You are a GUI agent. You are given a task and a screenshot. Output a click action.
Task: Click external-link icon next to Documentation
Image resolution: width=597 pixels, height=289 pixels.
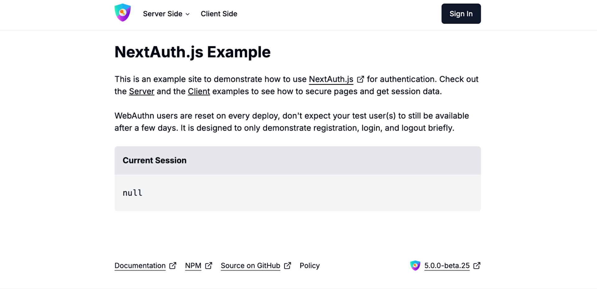pos(173,266)
